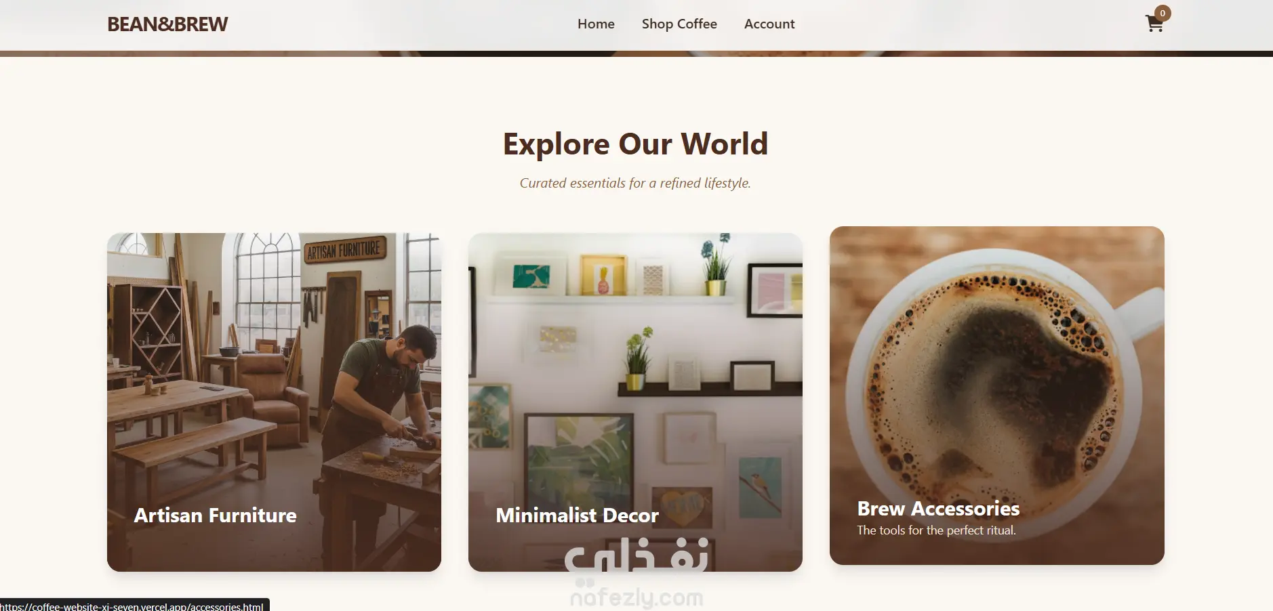Click the "Explore Our World" heading
The height and width of the screenshot is (611, 1273).
(635, 144)
